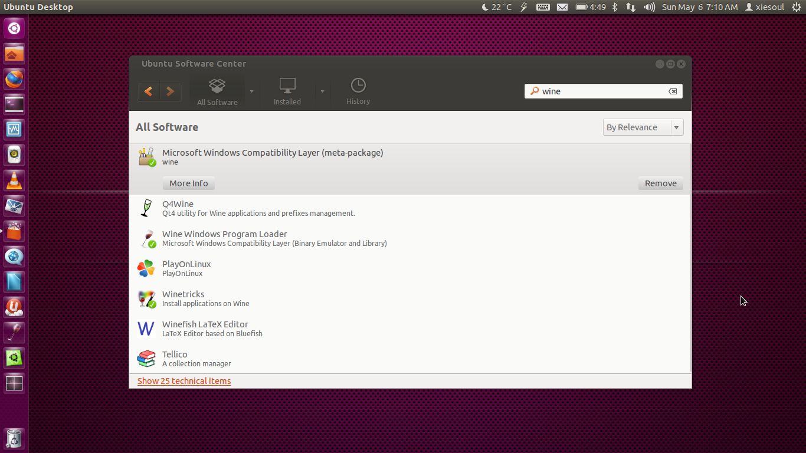
Task: Open the Trash in the launcher
Action: pyautogui.click(x=14, y=439)
